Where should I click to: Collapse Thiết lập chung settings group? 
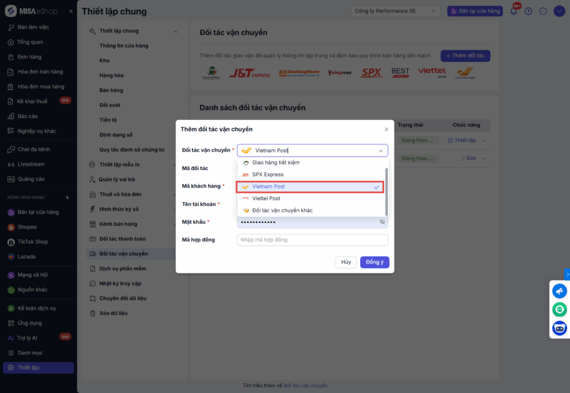click(175, 31)
